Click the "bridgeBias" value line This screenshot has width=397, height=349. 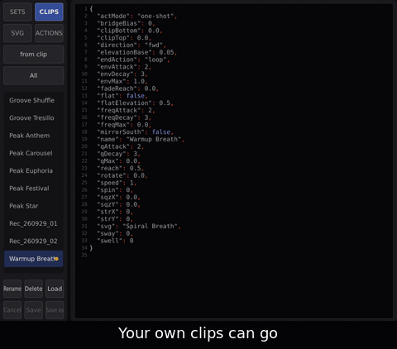[126, 23]
